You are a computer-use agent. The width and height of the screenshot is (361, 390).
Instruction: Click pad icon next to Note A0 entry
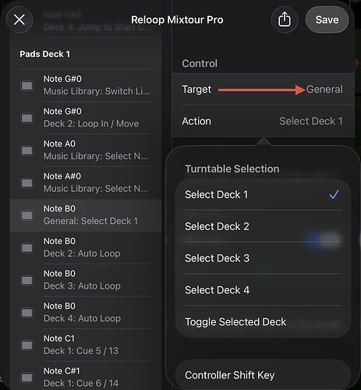click(27, 151)
